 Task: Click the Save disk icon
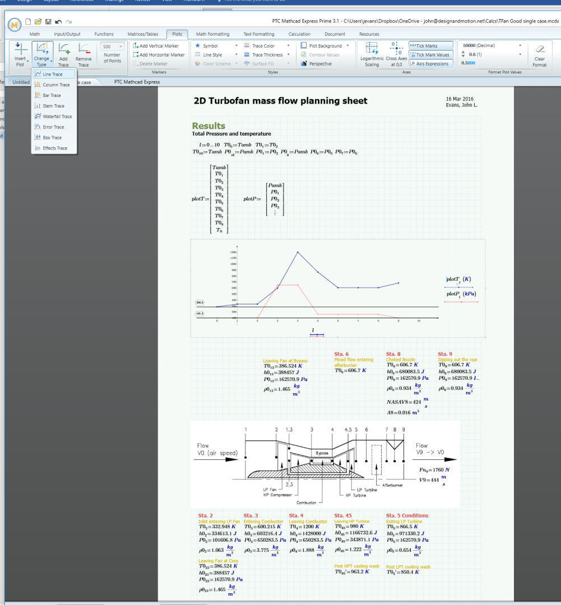point(48,22)
